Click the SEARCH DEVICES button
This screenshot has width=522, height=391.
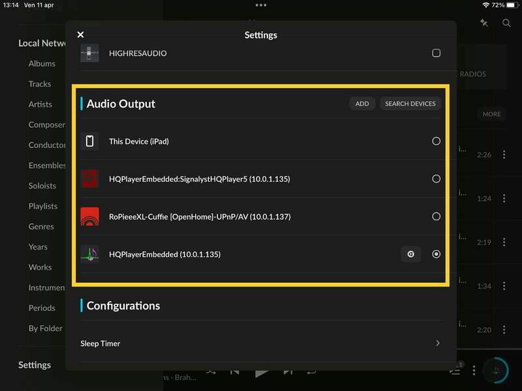(410, 104)
